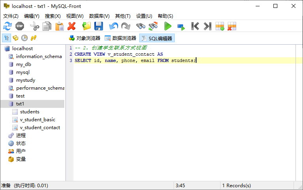Image resolution: width=303 pixels, height=190 pixels.
Task: Click the Save floppy disk icon
Action: 99,26
